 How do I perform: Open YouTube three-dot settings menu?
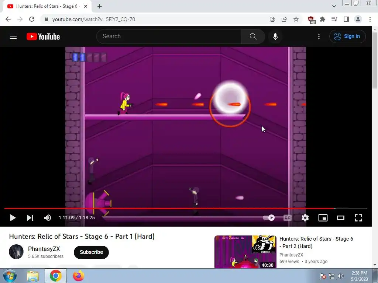pyautogui.click(x=319, y=36)
